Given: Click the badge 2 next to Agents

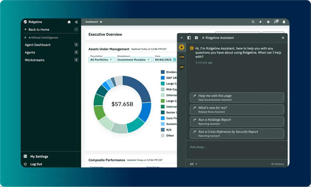Looking at the screenshot, I should (76, 52).
